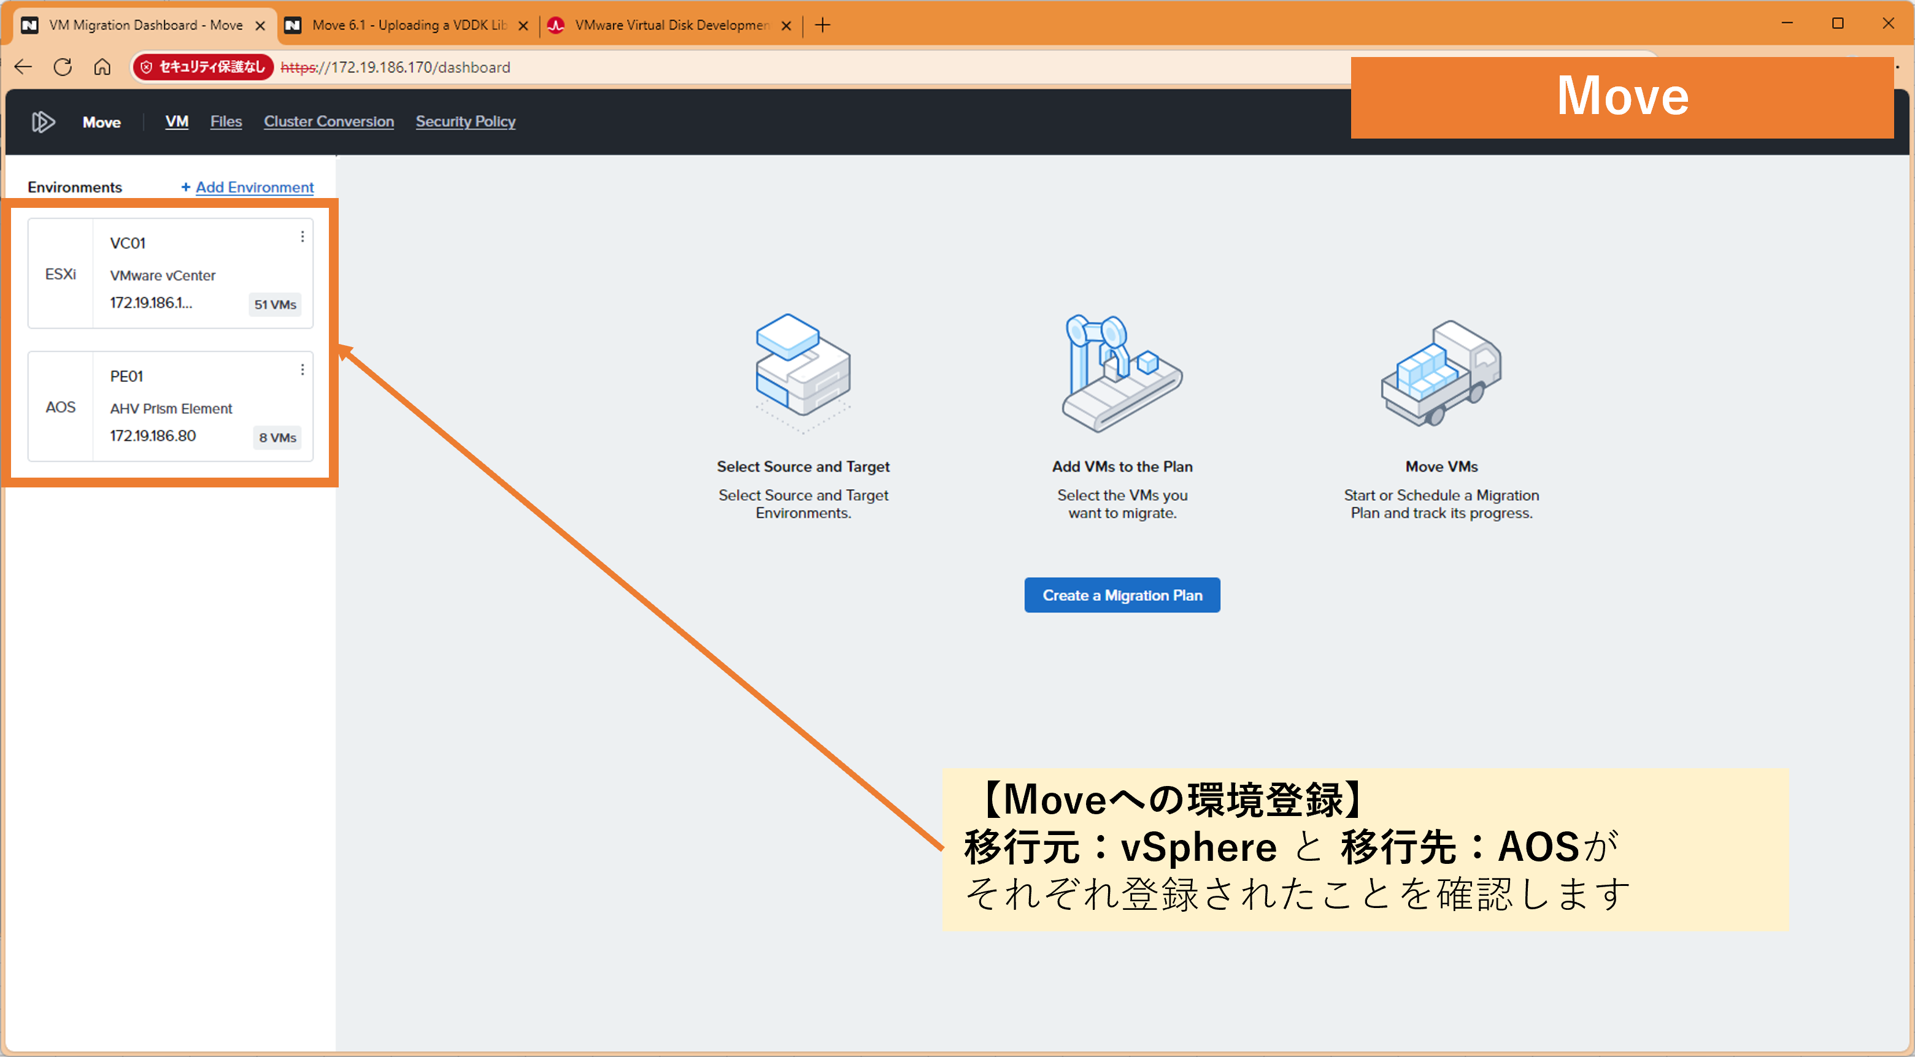Click the 172.19.186.80 IP address

pos(153,436)
